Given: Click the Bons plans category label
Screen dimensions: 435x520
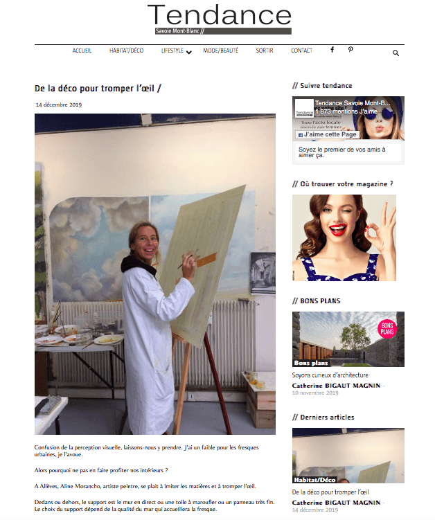Looking at the screenshot, I should click(x=311, y=363).
